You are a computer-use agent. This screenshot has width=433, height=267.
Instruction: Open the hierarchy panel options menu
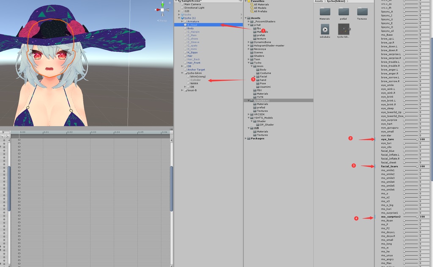click(x=241, y=1)
